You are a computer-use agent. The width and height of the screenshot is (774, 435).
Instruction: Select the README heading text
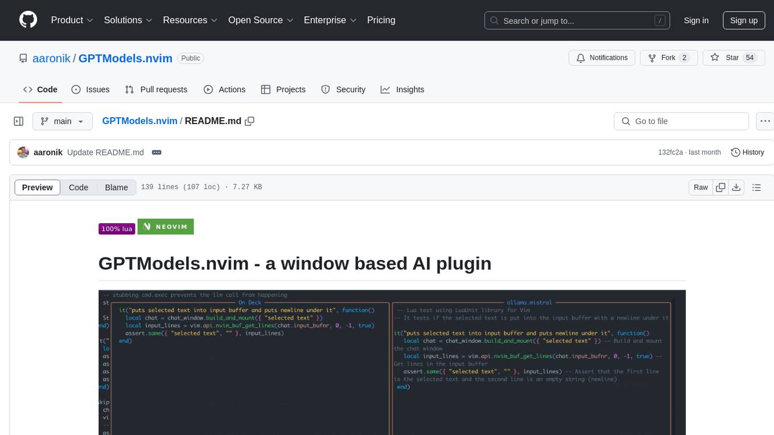coord(295,263)
